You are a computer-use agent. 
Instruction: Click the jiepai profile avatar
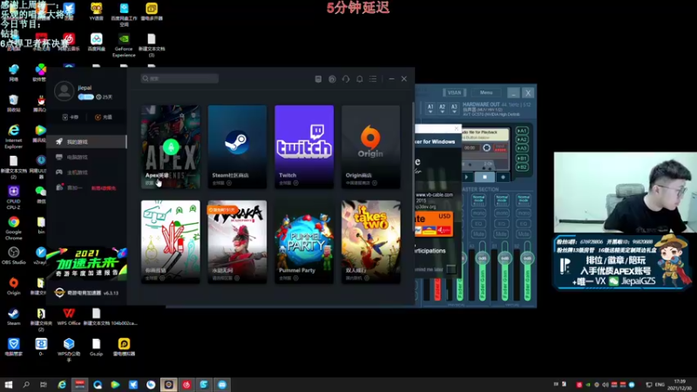coord(64,91)
